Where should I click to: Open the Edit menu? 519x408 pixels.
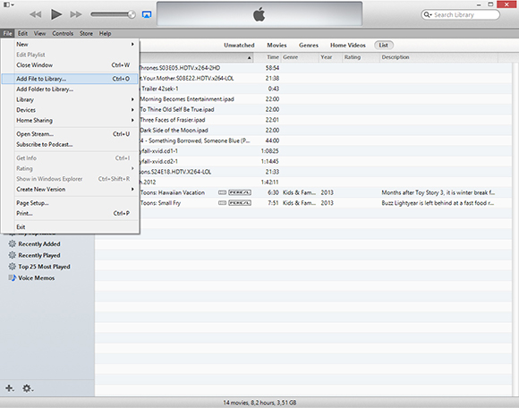tap(22, 33)
